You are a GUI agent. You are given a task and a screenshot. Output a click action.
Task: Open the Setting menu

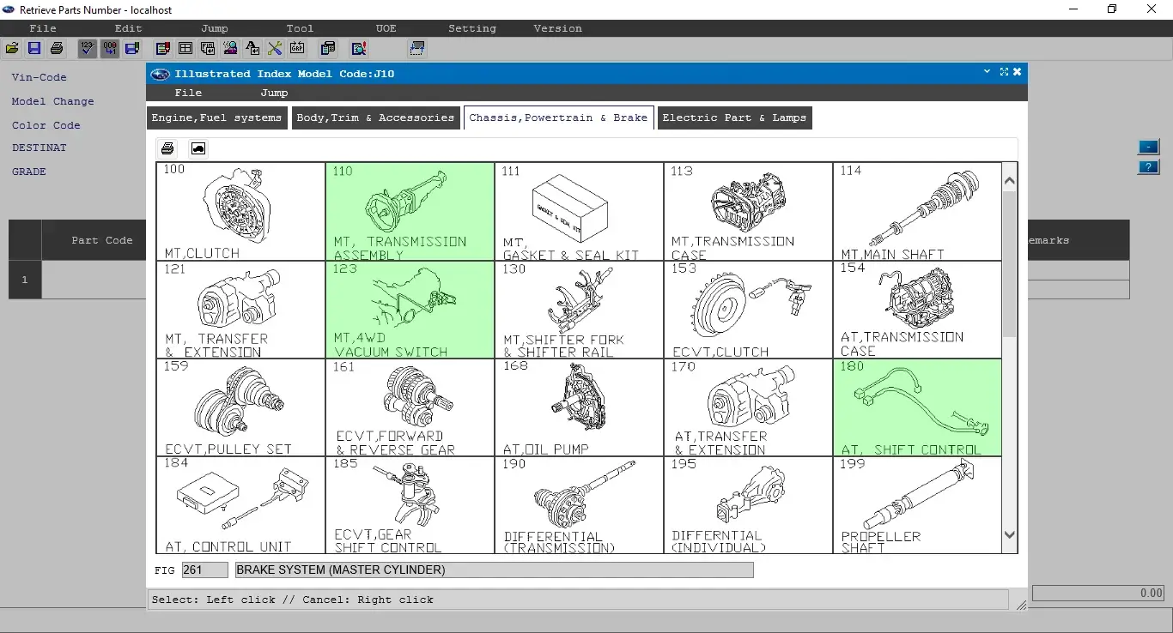click(471, 28)
